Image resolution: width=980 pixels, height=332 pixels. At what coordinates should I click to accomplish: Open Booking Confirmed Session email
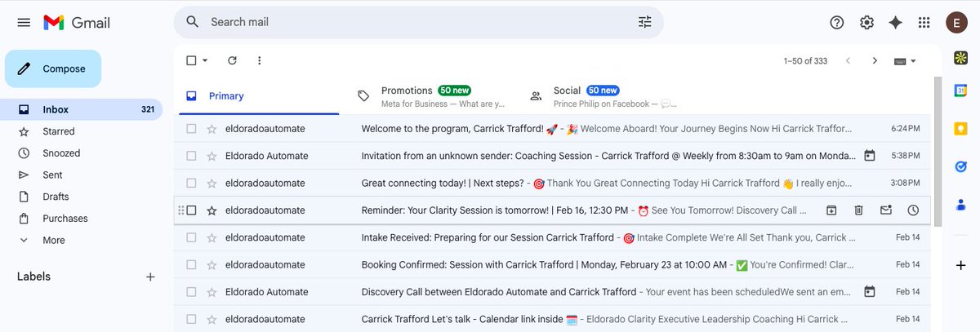pyautogui.click(x=552, y=265)
